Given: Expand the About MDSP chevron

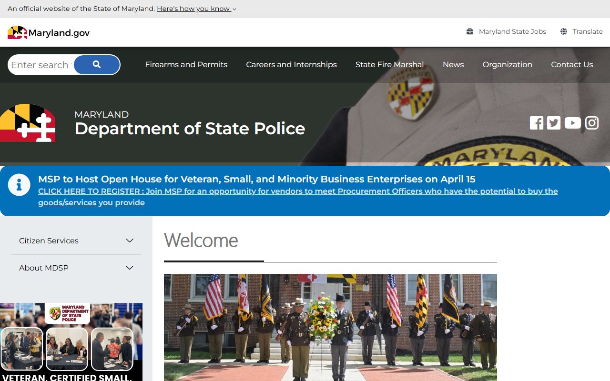Looking at the screenshot, I should pyautogui.click(x=130, y=268).
